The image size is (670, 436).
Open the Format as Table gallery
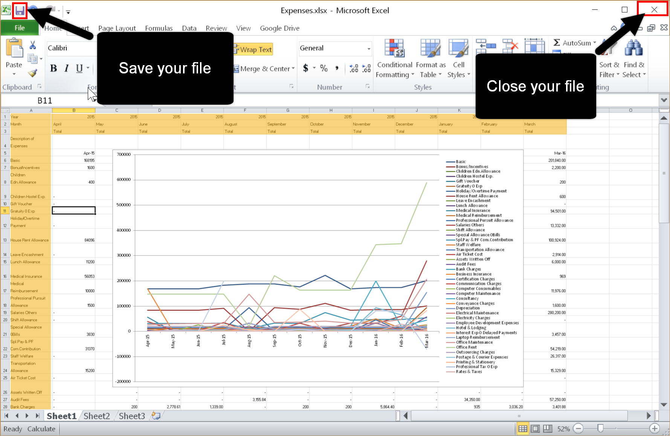point(430,59)
